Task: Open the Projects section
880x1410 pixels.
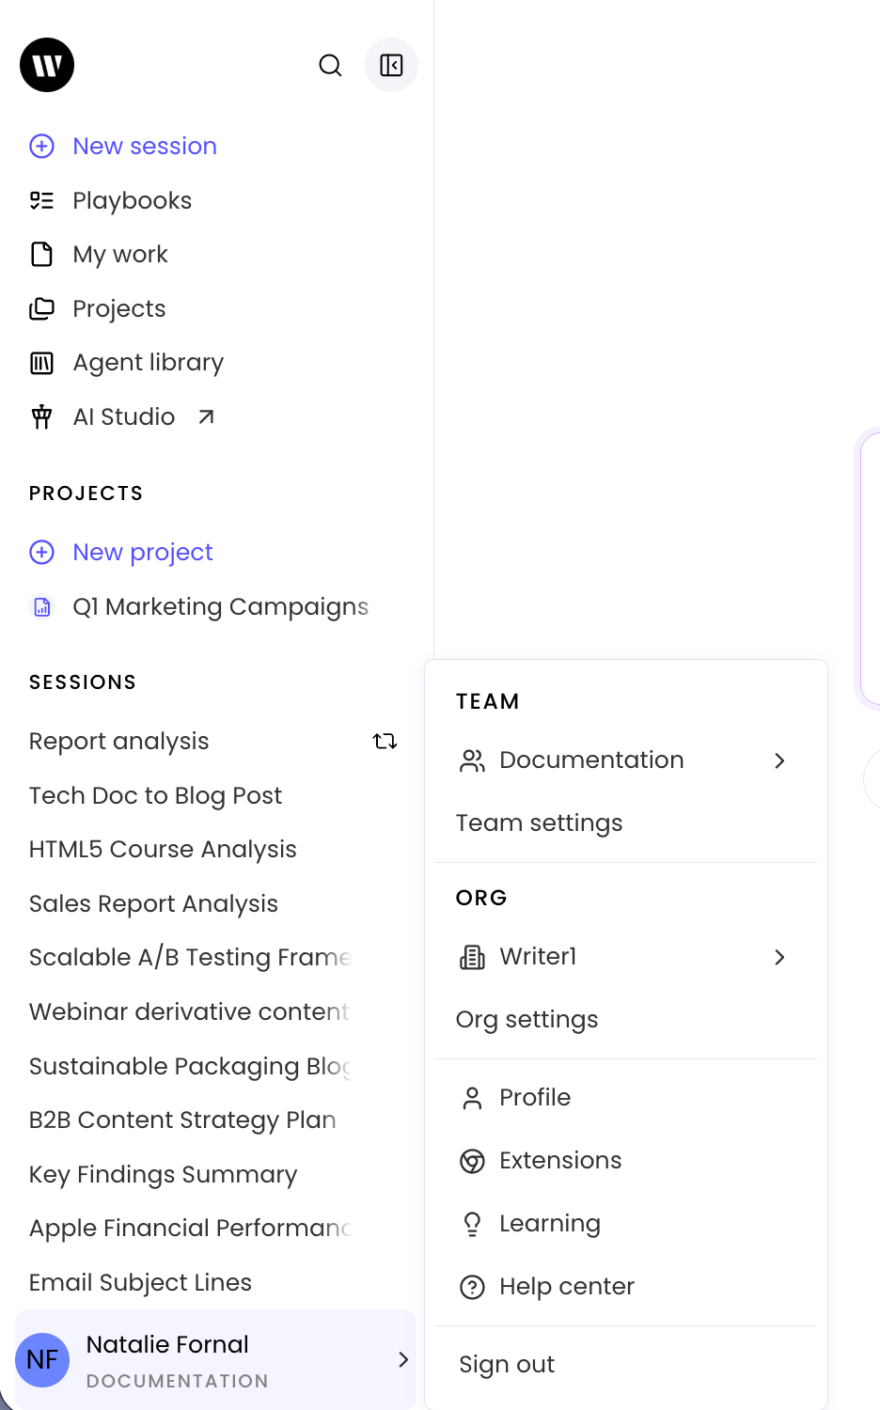Action: [x=98, y=308]
